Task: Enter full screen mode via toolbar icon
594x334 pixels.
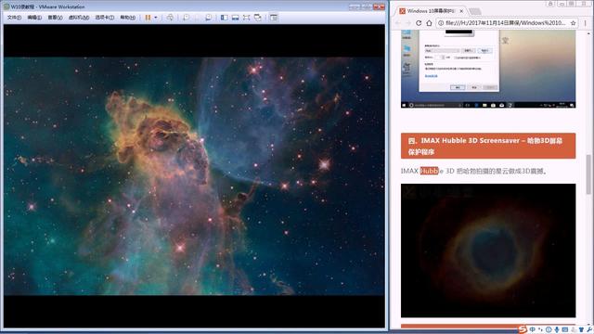Action: [x=247, y=18]
